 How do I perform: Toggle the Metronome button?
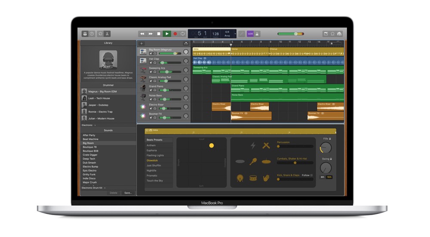(257, 34)
